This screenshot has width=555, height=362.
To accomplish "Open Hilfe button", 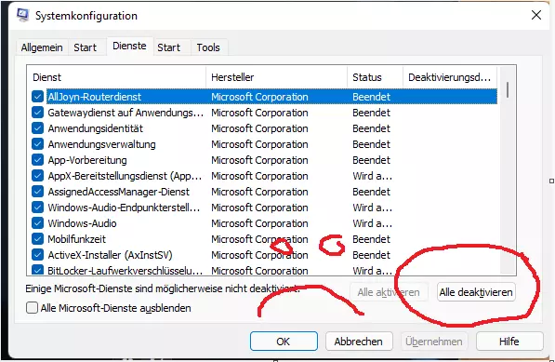I will 509,342.
